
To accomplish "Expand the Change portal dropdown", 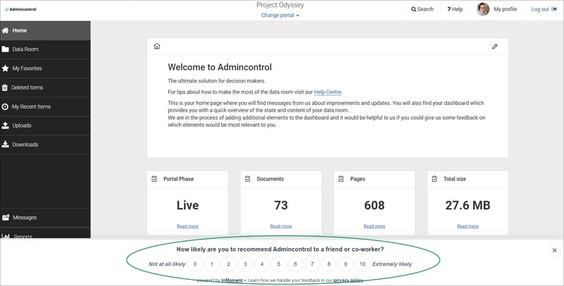I will (x=280, y=15).
